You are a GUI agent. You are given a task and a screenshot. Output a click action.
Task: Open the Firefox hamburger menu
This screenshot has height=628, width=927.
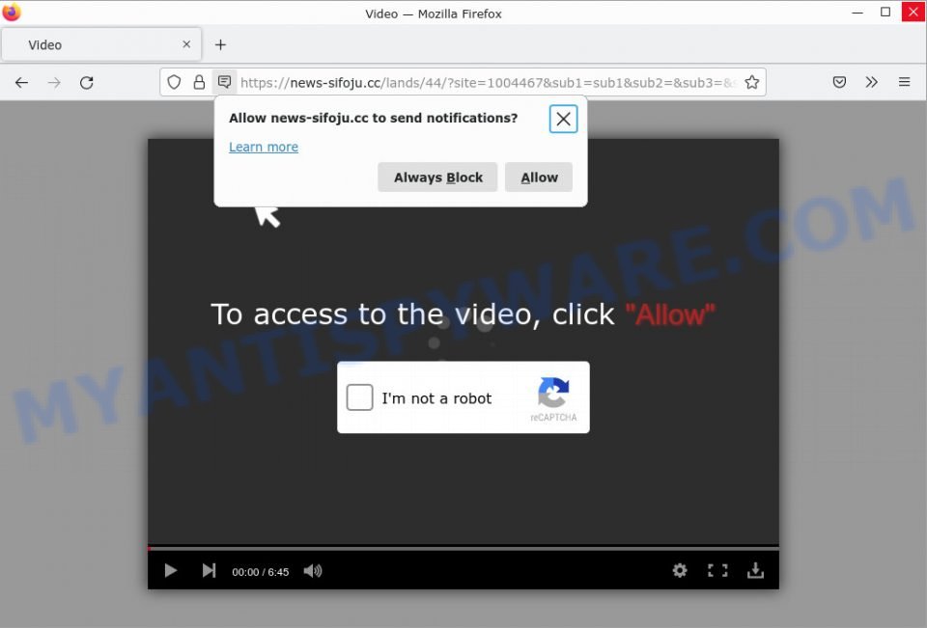[904, 82]
